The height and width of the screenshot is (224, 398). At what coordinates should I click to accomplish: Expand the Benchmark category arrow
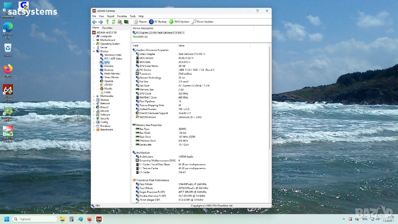pos(94,130)
